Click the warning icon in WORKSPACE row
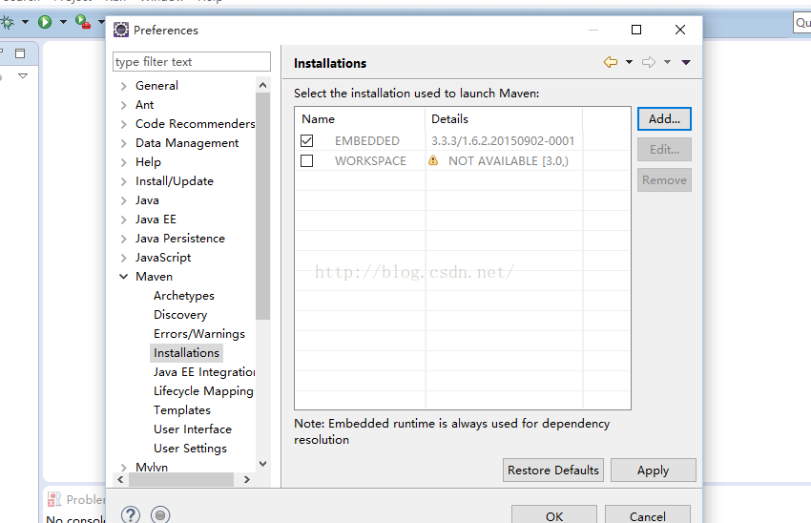Image resolution: width=811 pixels, height=523 pixels. click(433, 160)
